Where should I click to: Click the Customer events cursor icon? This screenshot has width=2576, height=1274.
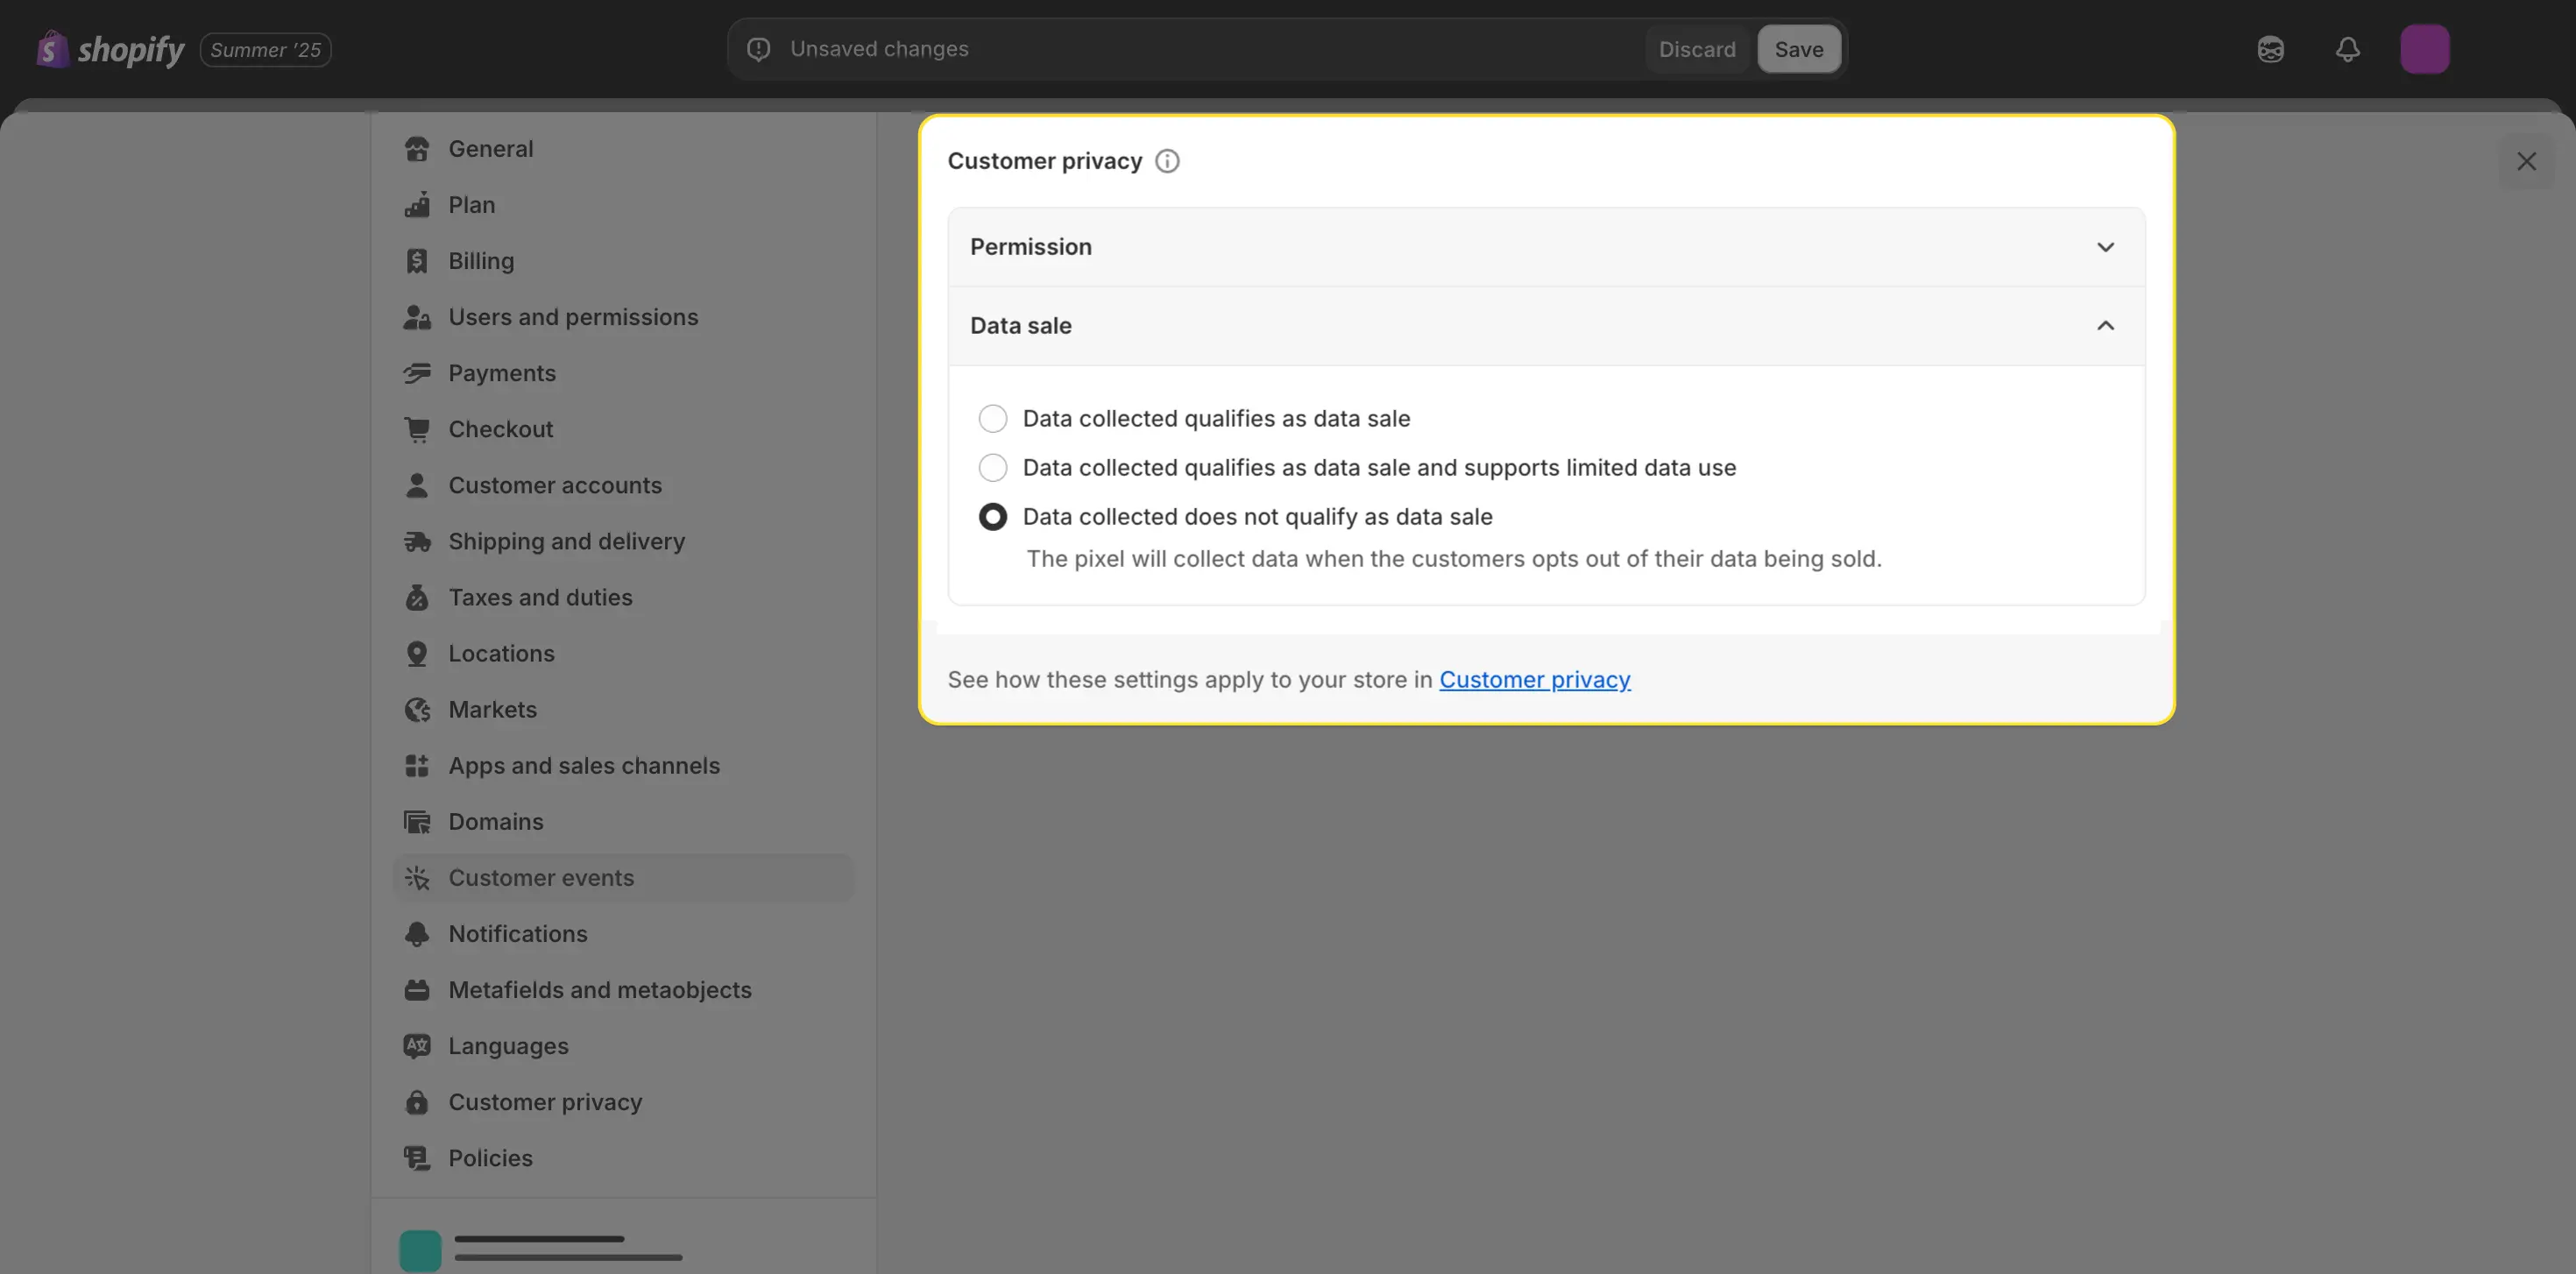coord(417,877)
